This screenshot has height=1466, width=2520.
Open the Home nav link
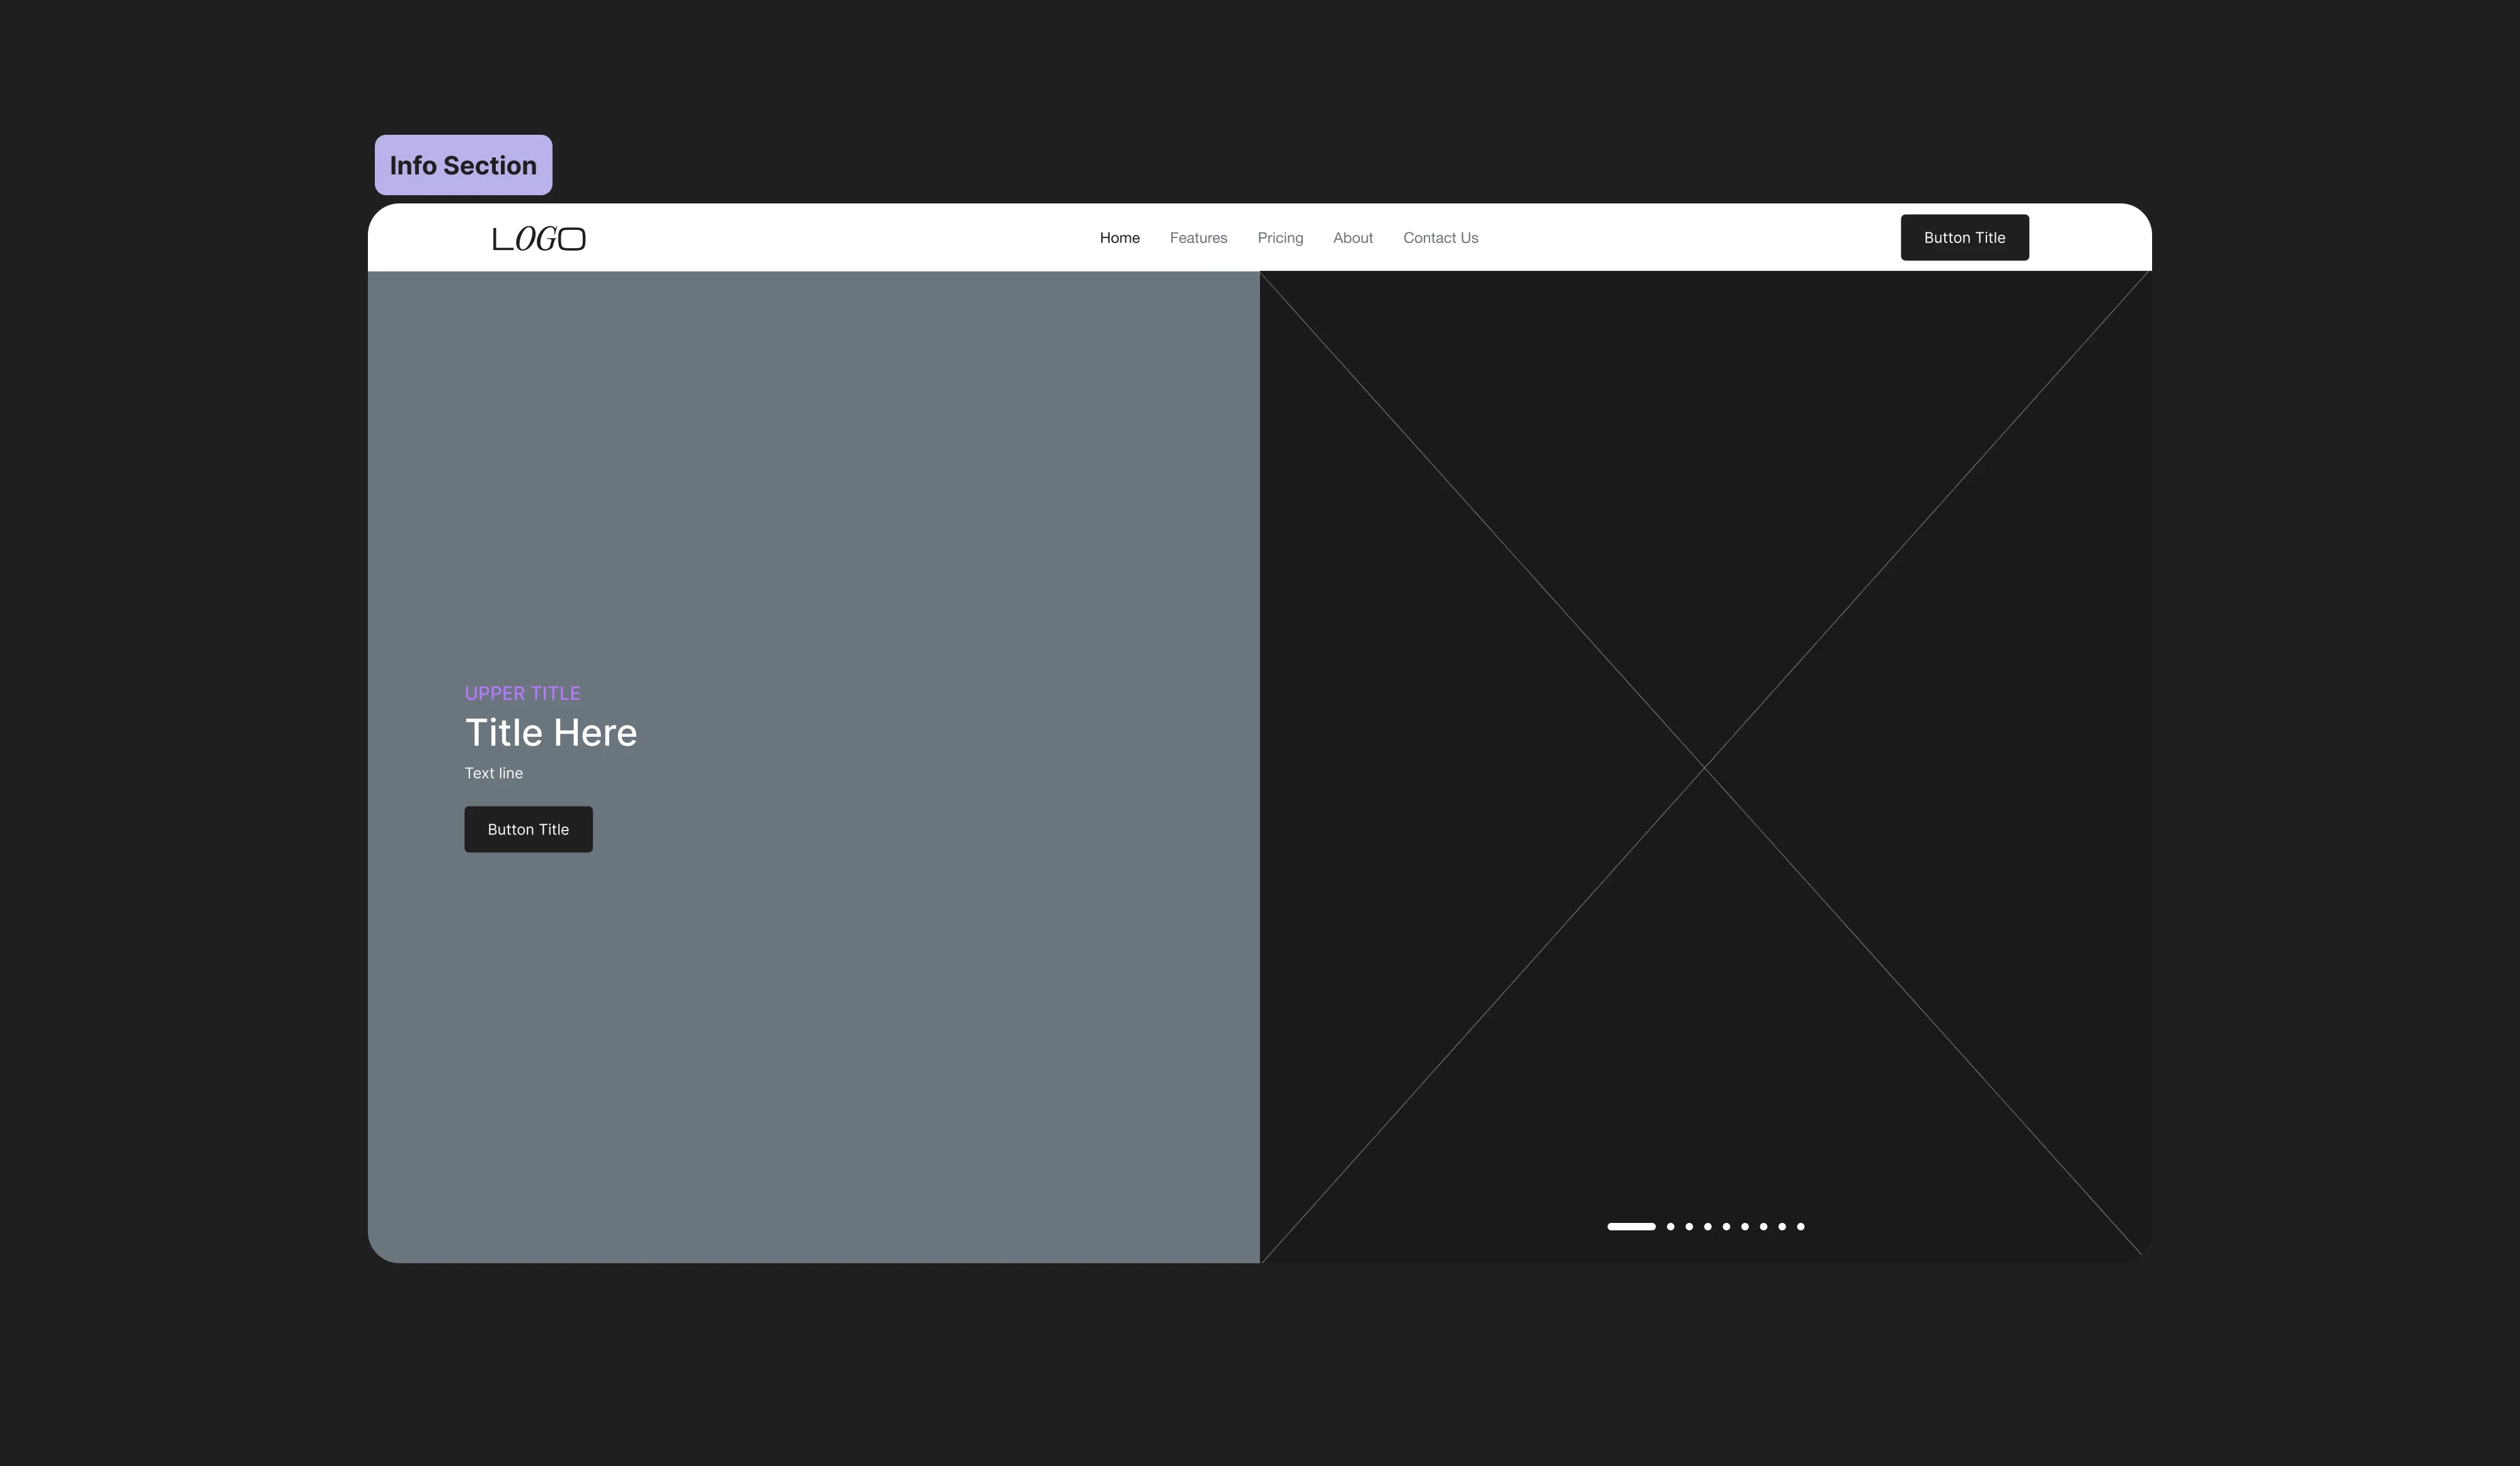pyautogui.click(x=1119, y=238)
